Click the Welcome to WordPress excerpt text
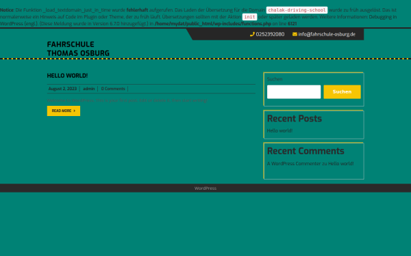Screen dimensions: 411x256 [127, 100]
